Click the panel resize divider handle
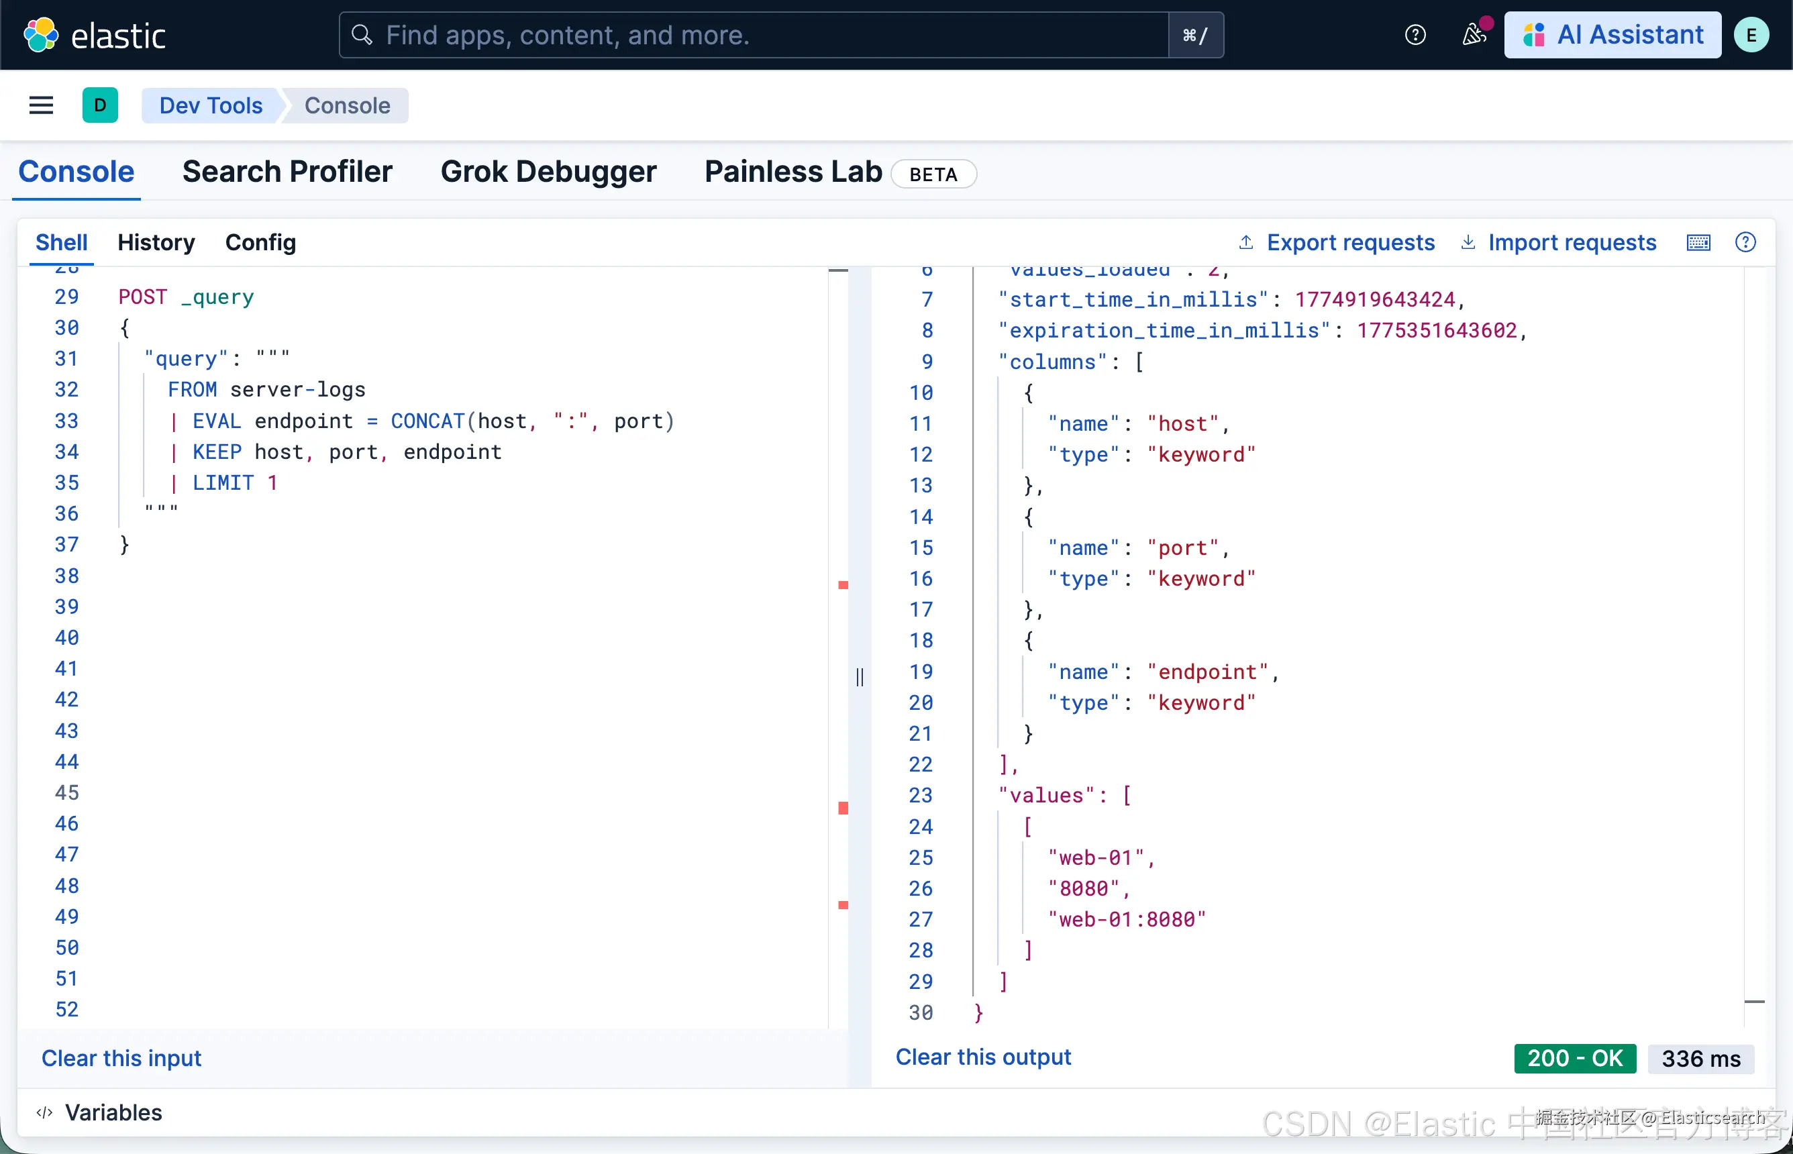Image resolution: width=1793 pixels, height=1154 pixels. coord(860,677)
